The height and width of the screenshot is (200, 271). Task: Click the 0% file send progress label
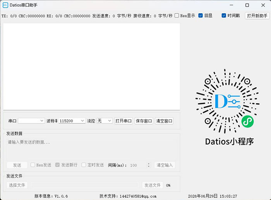(x=168, y=185)
